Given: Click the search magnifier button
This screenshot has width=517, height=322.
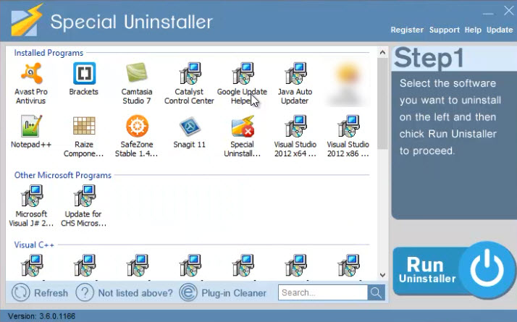Looking at the screenshot, I should [376, 292].
